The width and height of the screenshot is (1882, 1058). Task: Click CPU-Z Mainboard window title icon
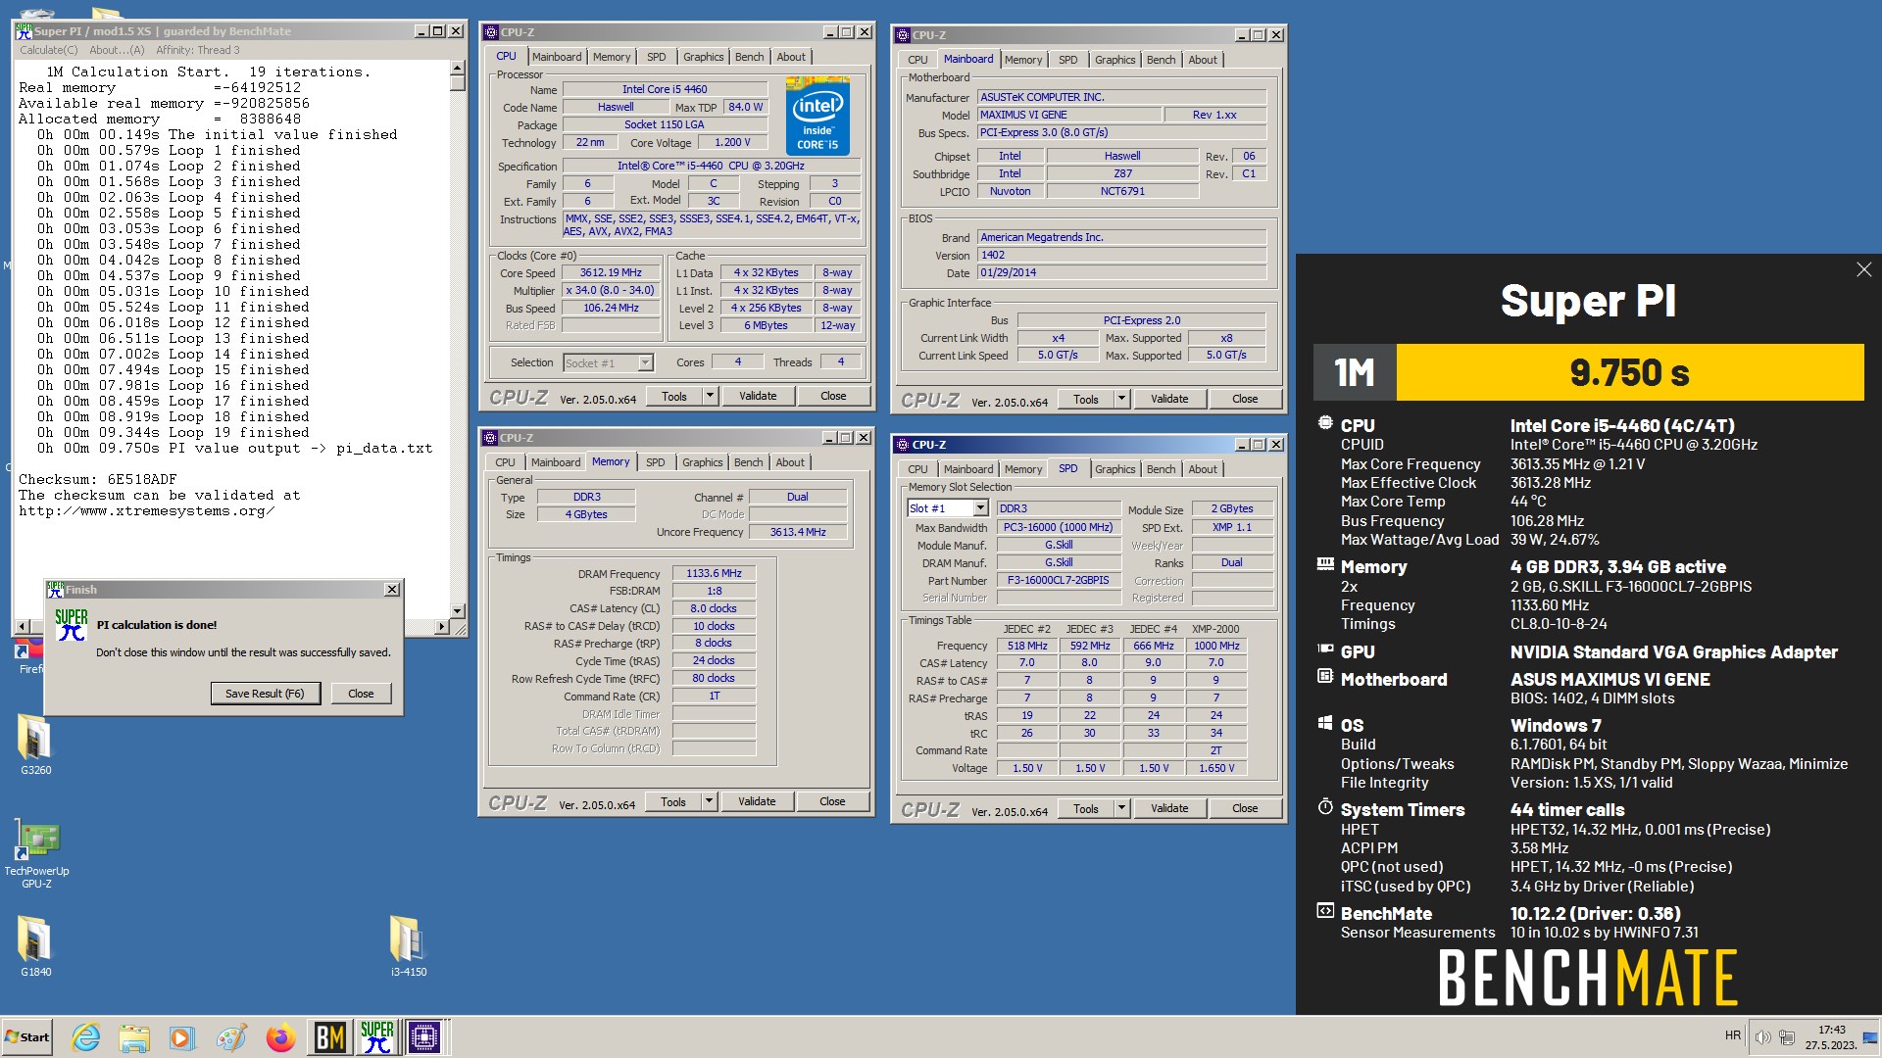click(903, 35)
